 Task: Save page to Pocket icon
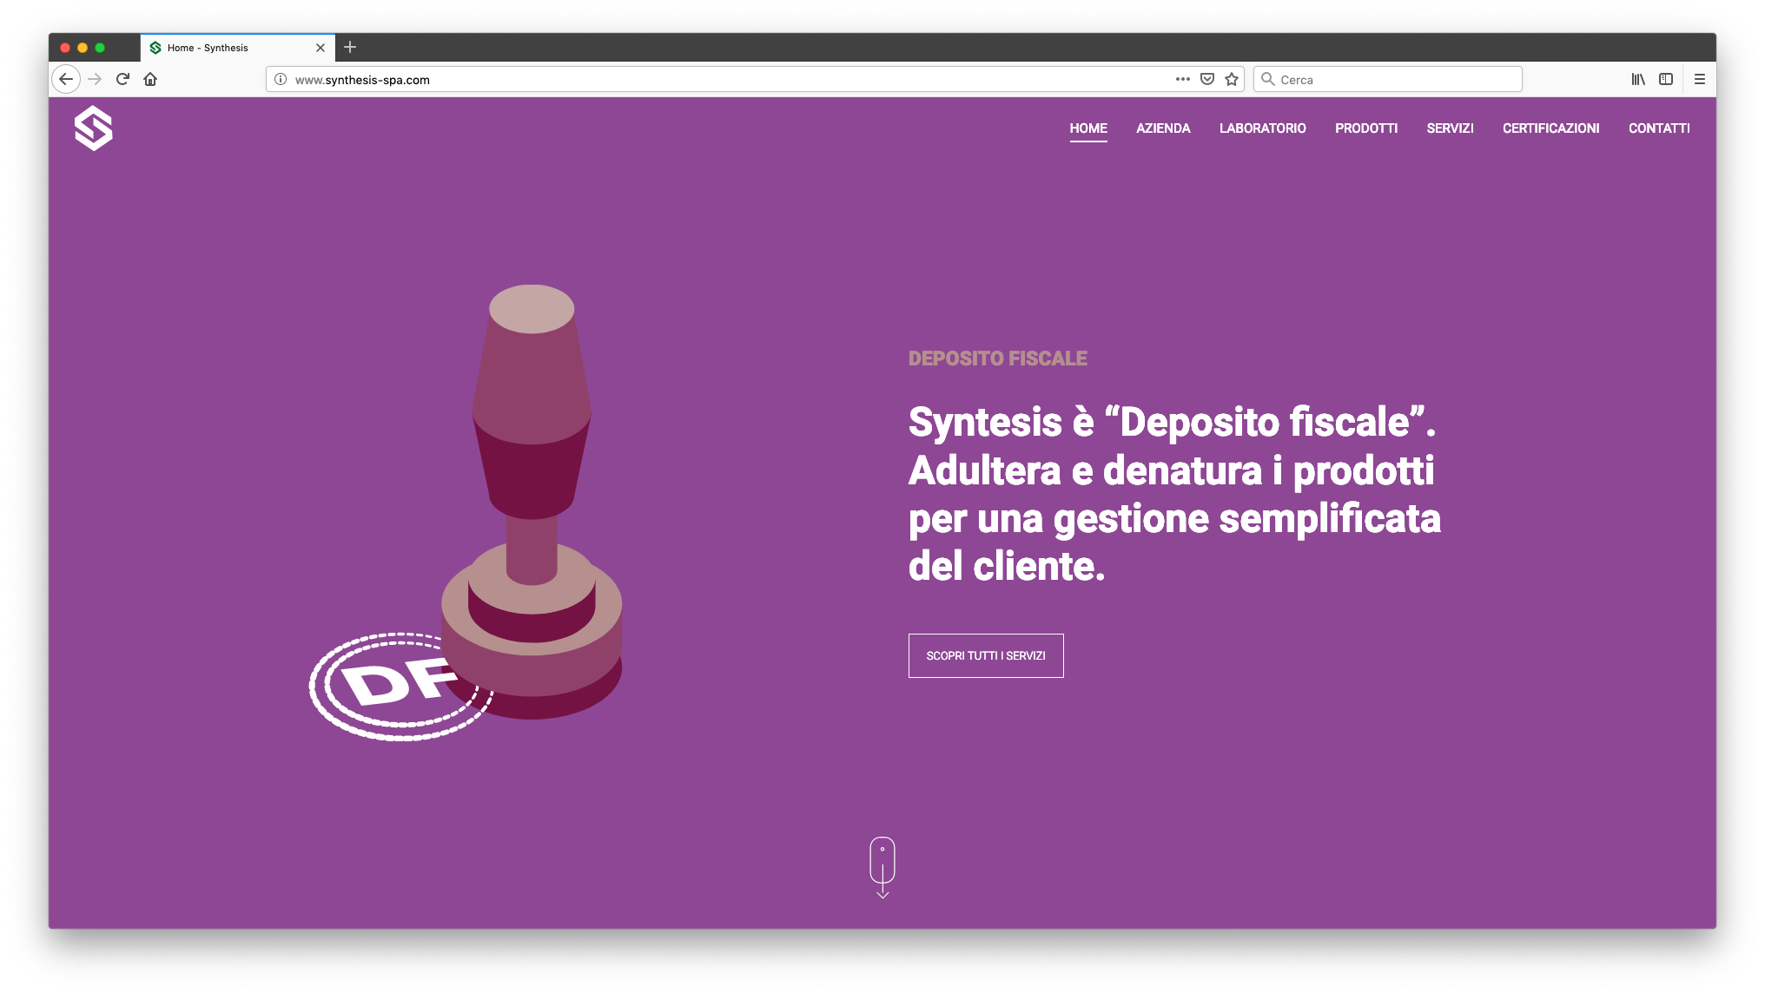[x=1207, y=79]
